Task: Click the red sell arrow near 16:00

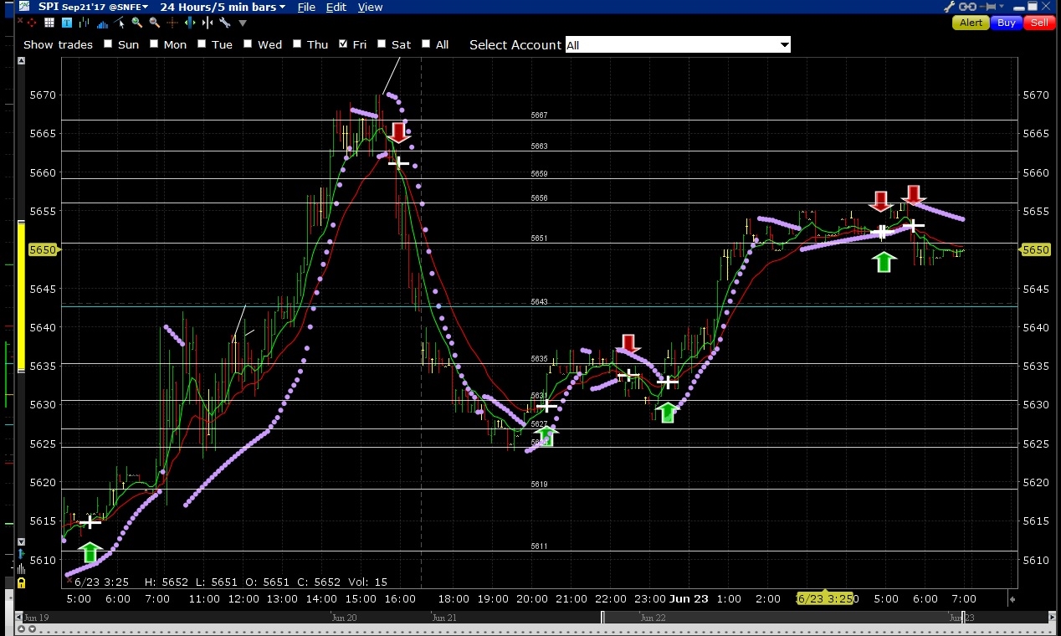Action: (399, 132)
